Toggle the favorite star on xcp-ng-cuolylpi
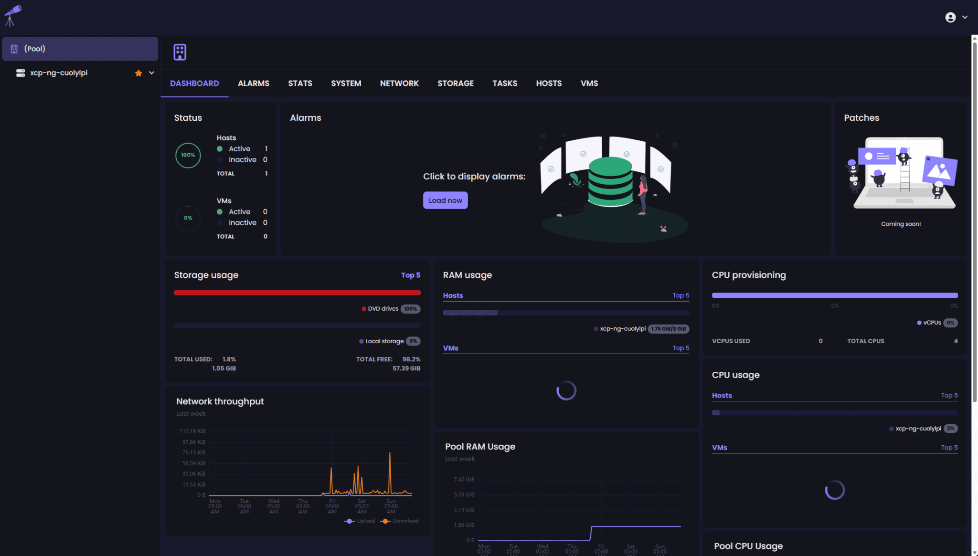Viewport: 978px width, 556px height. click(138, 73)
